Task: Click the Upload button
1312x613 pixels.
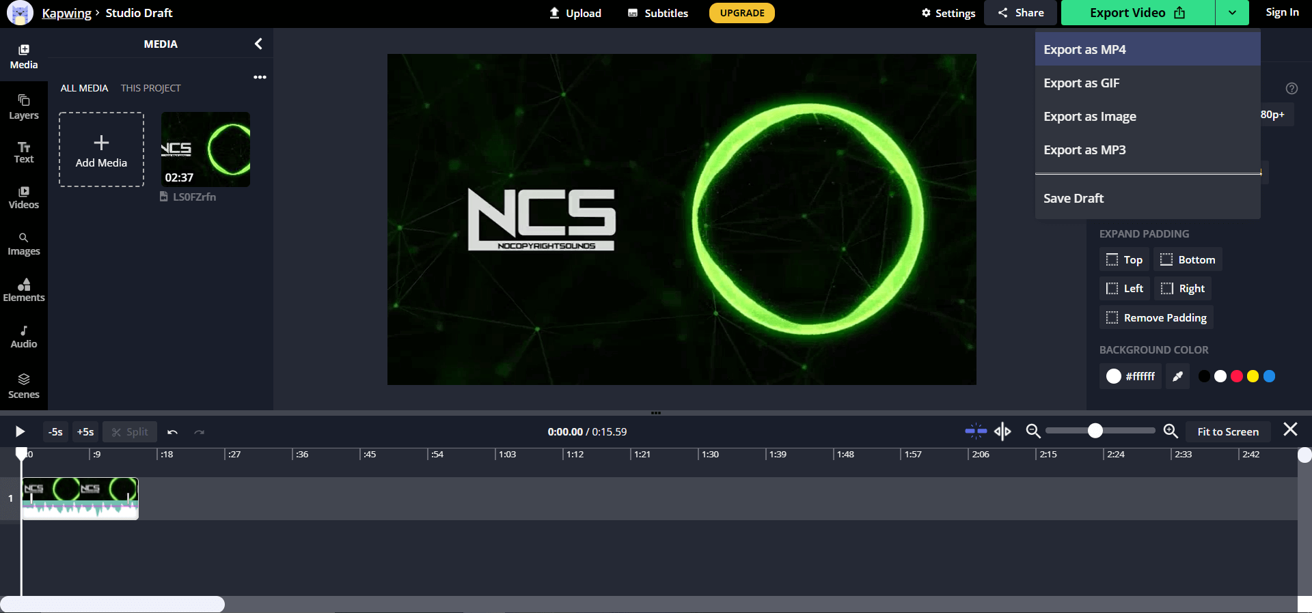Action: pyautogui.click(x=575, y=13)
